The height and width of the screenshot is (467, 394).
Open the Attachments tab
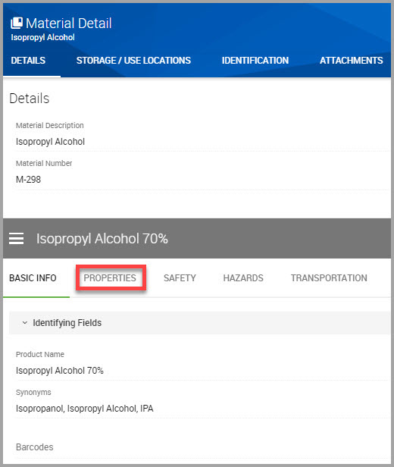click(x=351, y=61)
